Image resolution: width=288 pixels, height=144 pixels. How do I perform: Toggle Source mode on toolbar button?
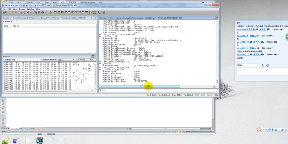coord(91,12)
